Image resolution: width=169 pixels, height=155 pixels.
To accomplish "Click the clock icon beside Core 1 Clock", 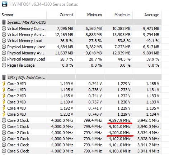I will (4, 127).
